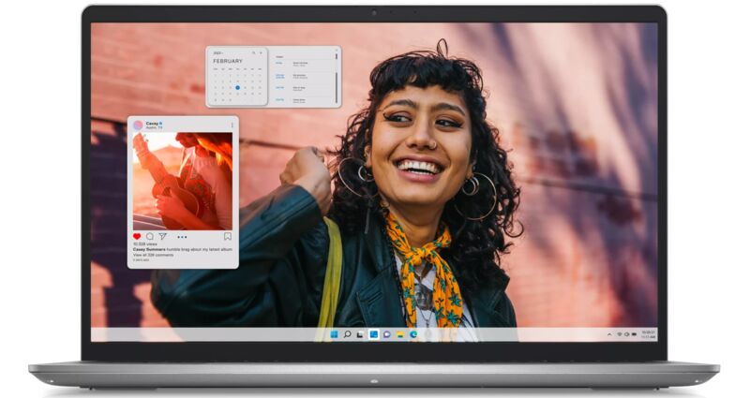Save the post with bookmark icon
The width and height of the screenshot is (750, 398).
228,237
